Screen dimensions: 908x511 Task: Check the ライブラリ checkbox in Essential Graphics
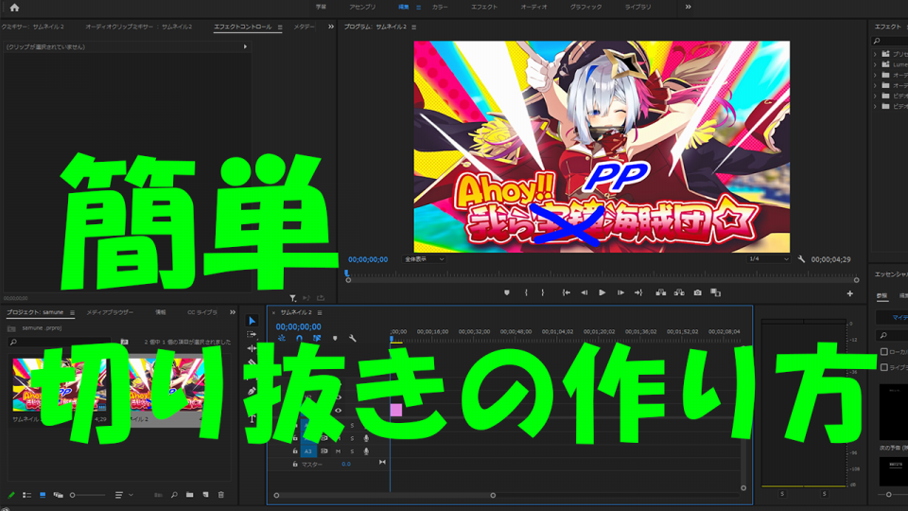pos(884,367)
